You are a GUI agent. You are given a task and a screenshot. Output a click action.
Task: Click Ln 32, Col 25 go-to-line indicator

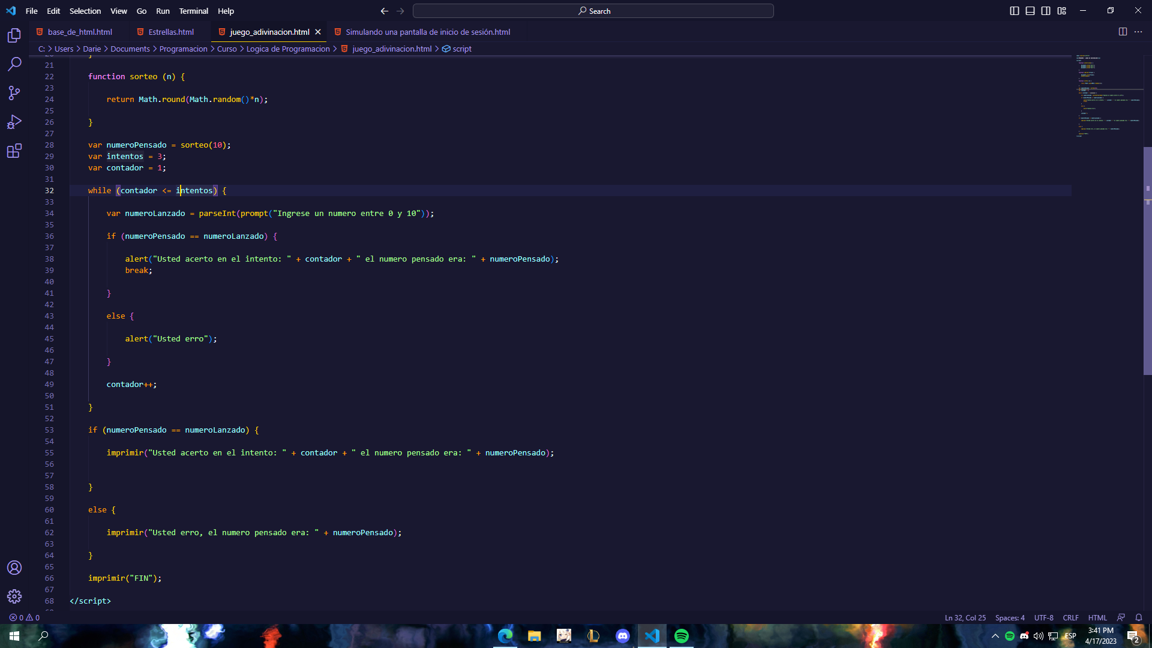coord(965,617)
